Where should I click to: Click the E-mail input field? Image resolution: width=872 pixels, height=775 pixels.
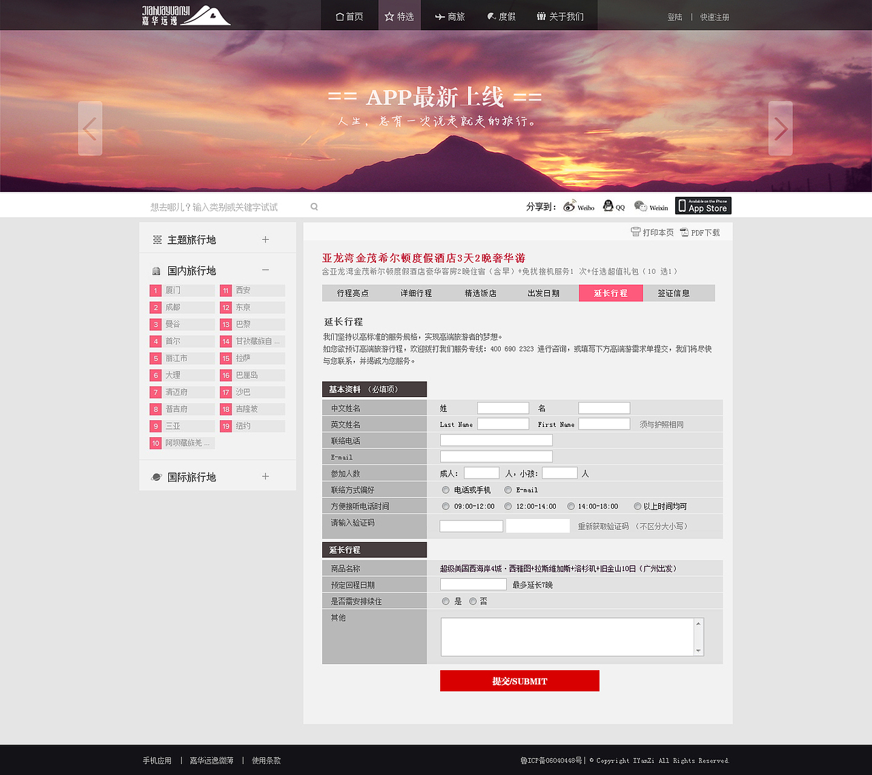pyautogui.click(x=496, y=456)
